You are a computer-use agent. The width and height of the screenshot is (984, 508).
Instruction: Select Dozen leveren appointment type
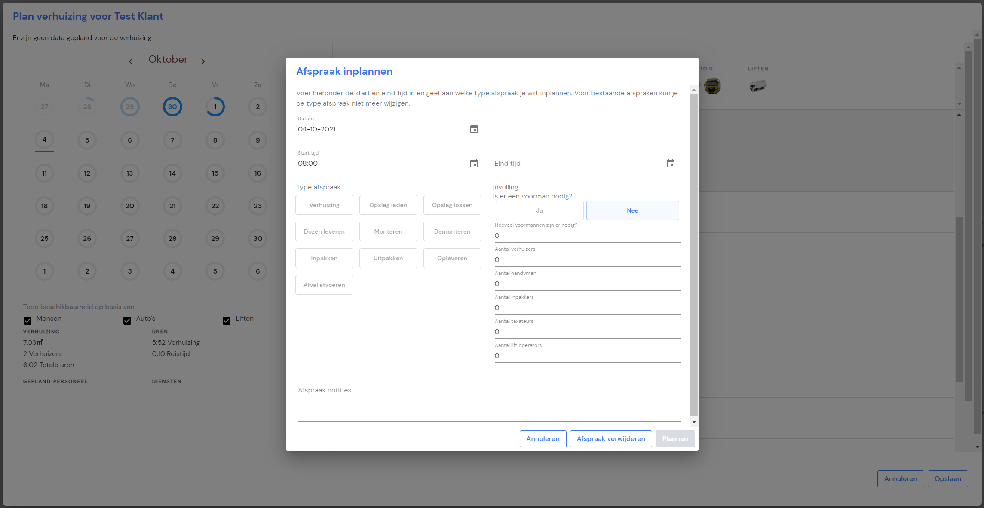point(324,231)
